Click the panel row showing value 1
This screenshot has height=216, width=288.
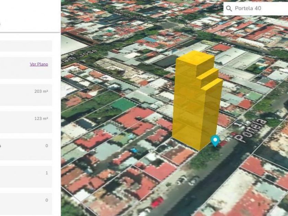pyautogui.click(x=26, y=177)
